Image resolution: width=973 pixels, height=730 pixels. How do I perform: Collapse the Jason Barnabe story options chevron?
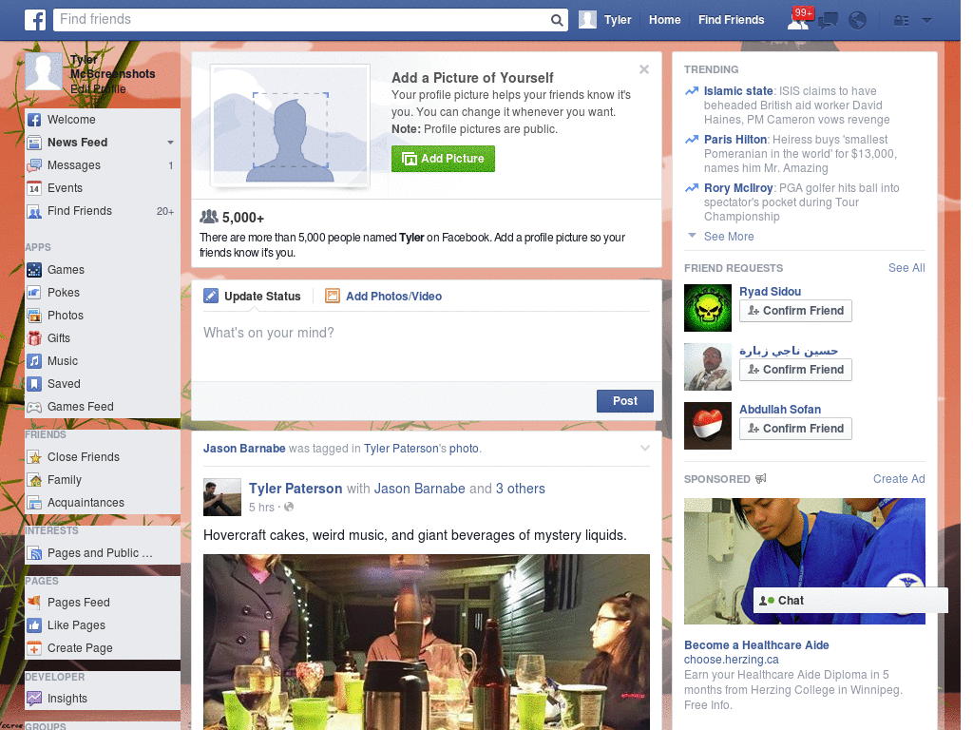click(x=645, y=447)
